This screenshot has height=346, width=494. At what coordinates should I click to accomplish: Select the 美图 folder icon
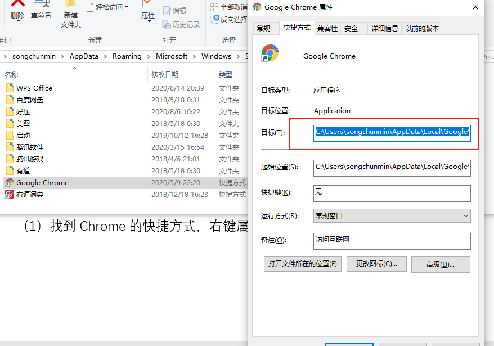[10, 124]
